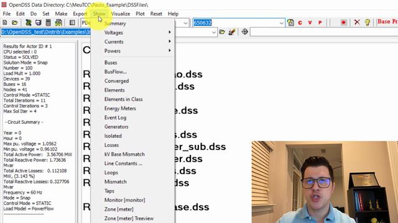Click the calculator toolbar icon

tap(49, 23)
